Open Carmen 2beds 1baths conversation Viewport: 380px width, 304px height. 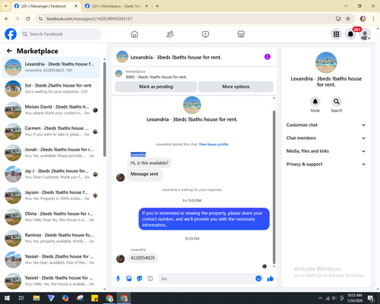tap(52, 131)
